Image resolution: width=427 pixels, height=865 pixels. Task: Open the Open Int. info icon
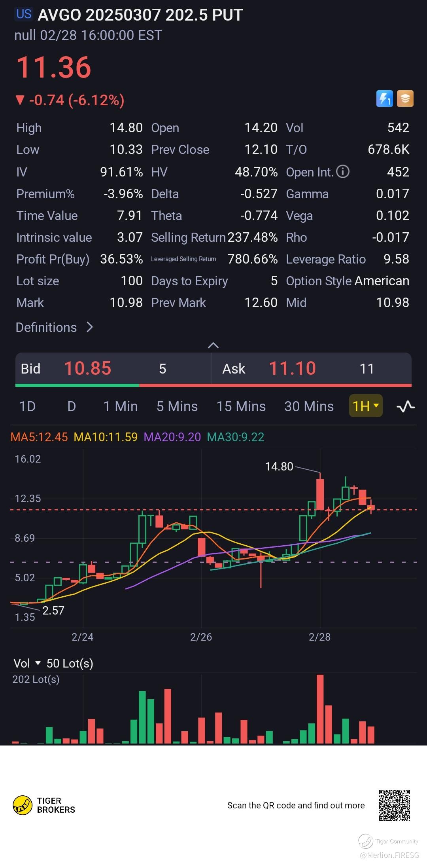(x=343, y=172)
